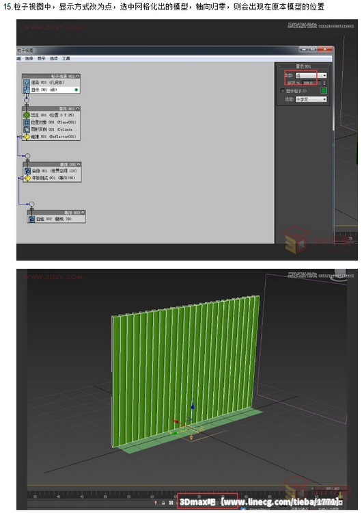Toggle event 002 on/off bulb icon
Screen dimensions: 362x513
click(79, 164)
